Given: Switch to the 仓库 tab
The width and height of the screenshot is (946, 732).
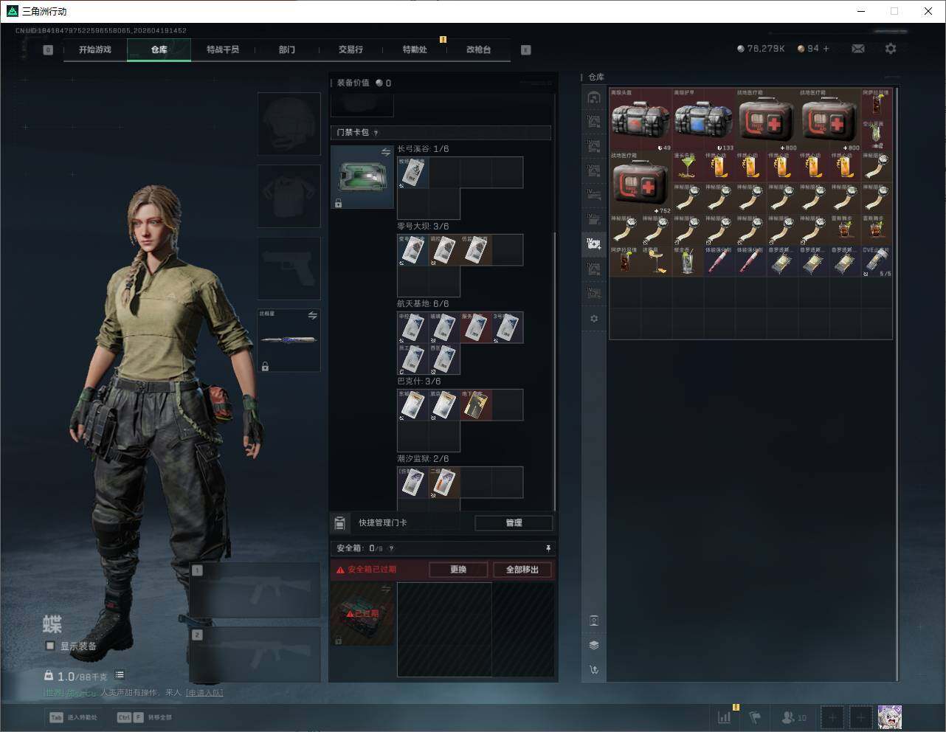Looking at the screenshot, I should click(159, 49).
